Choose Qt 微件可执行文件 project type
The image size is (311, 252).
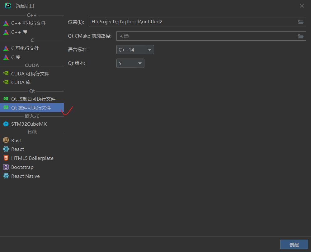click(x=32, y=108)
